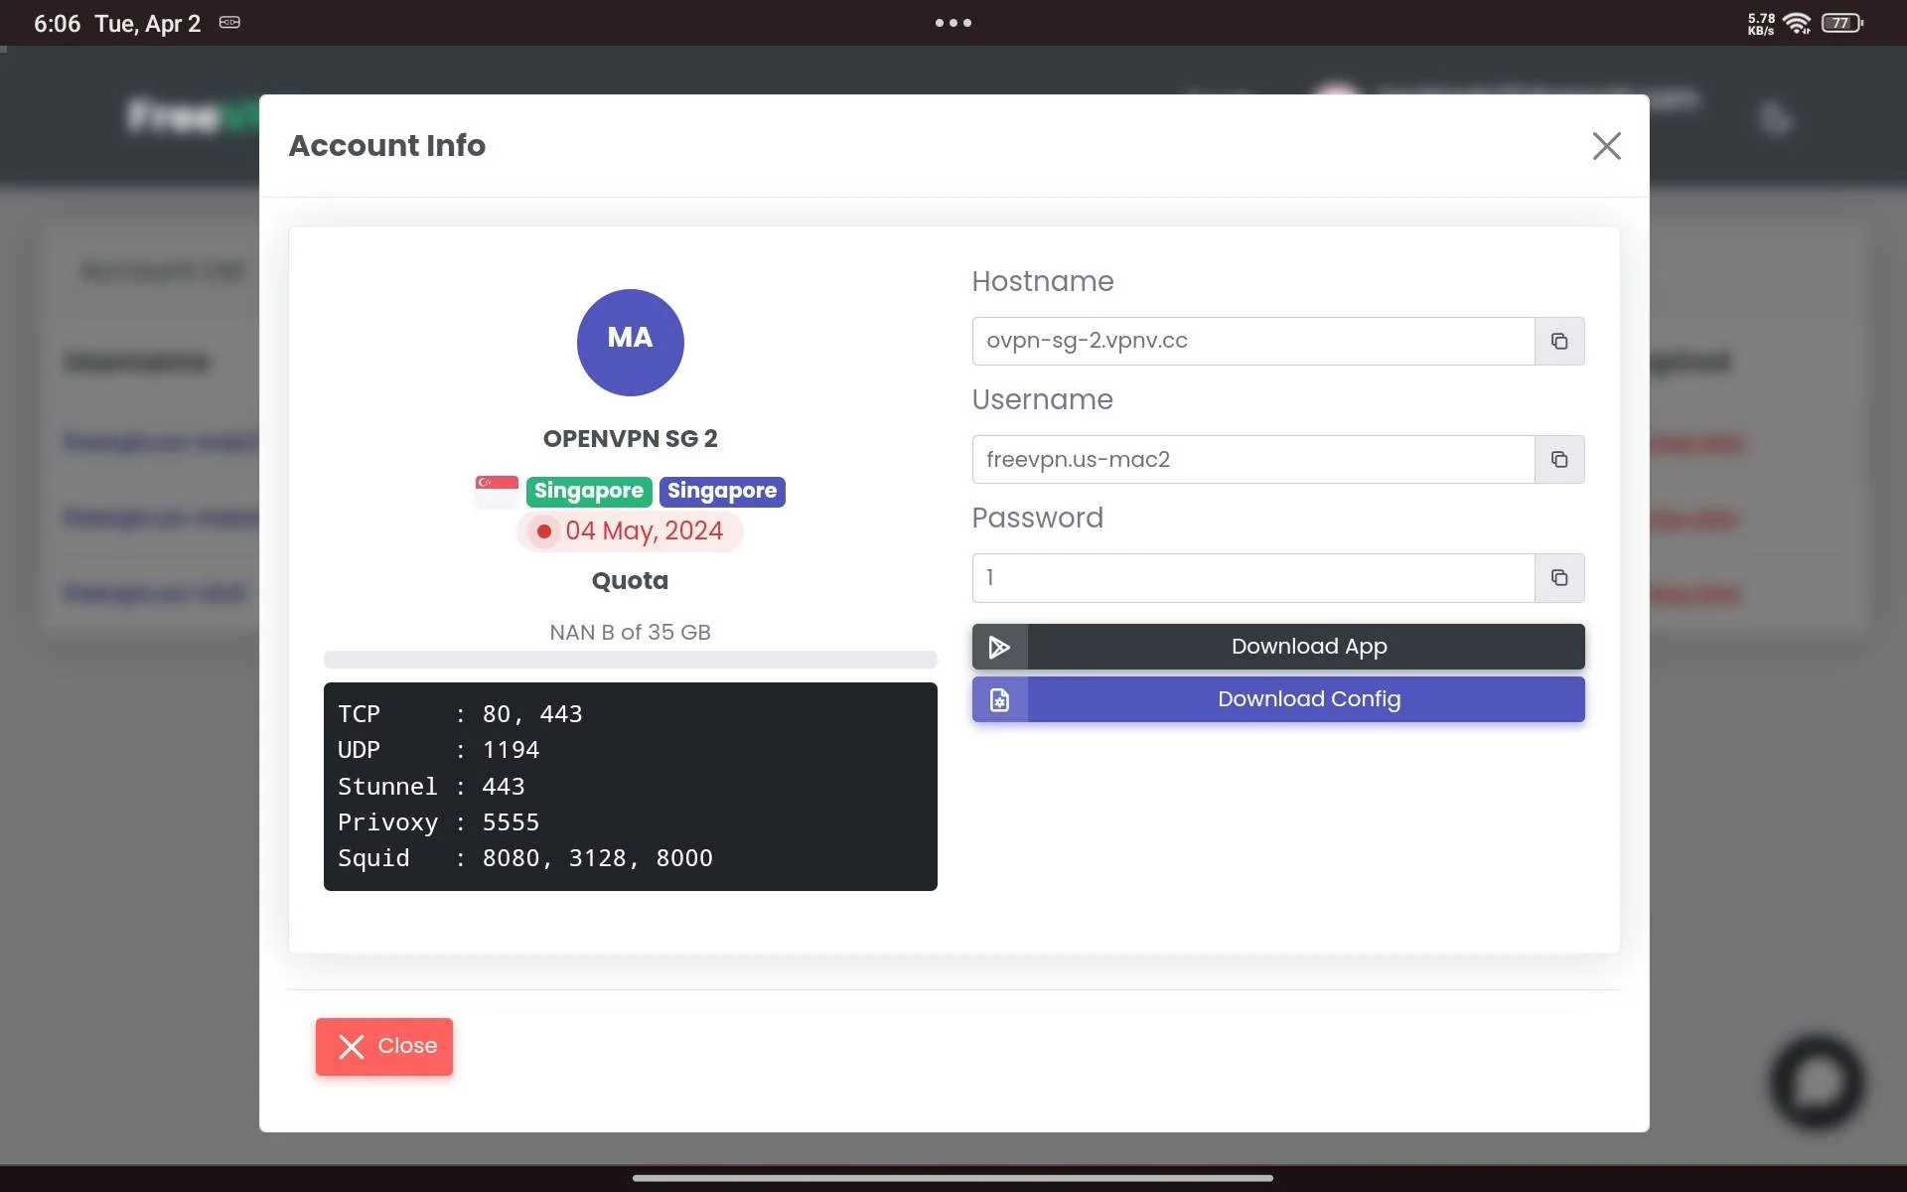Click the Squid : 8080, 3128, 8000 line
This screenshot has width=1907, height=1192.
pyautogui.click(x=524, y=858)
